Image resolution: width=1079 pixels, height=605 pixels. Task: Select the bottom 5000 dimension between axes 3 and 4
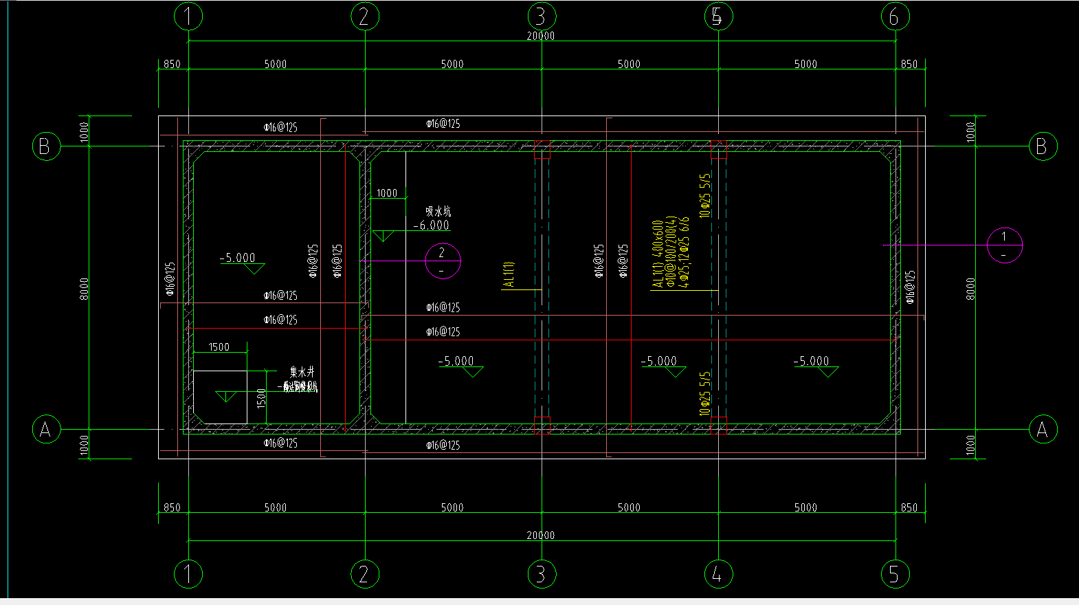[x=629, y=507]
